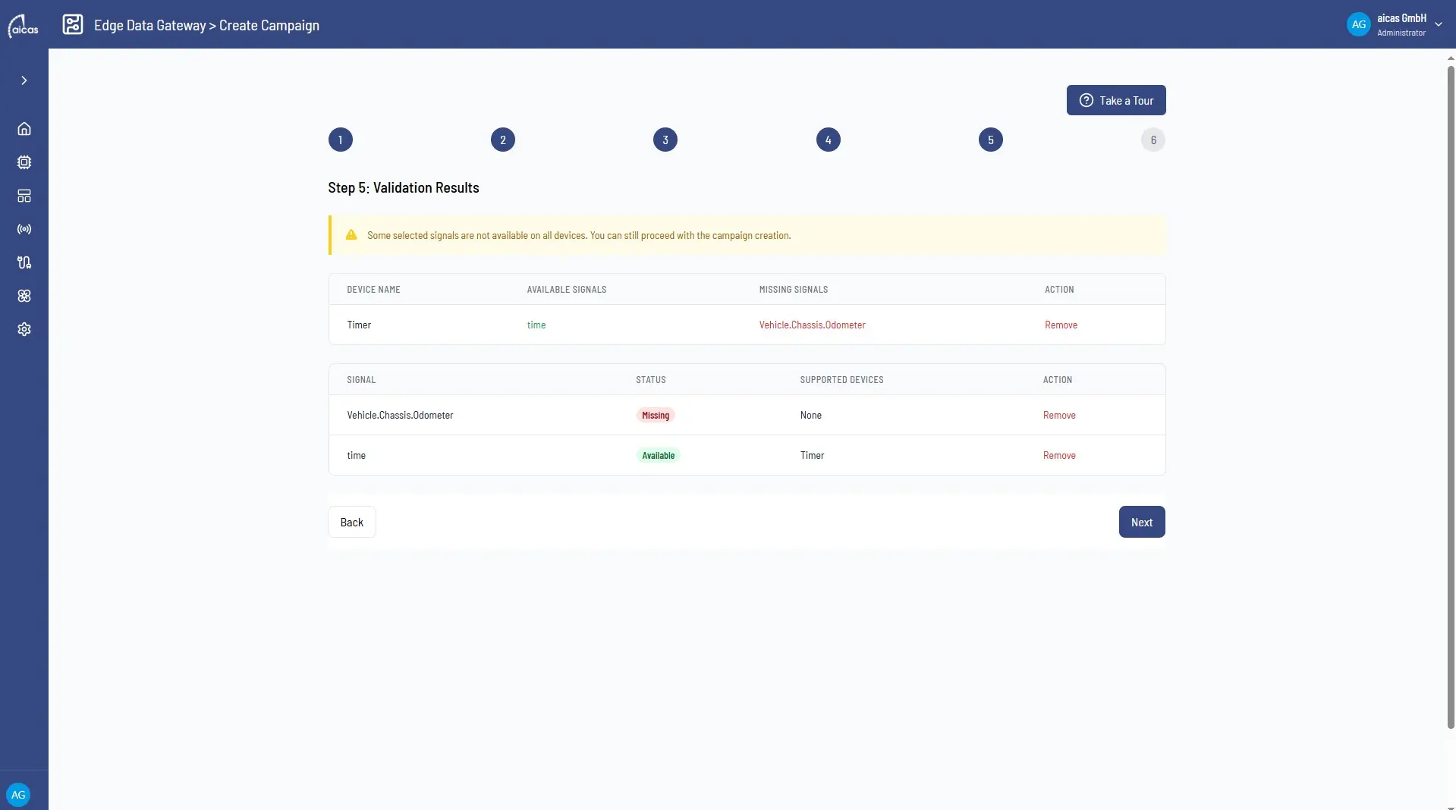Expand the sidebar with the chevron arrow

tap(24, 80)
